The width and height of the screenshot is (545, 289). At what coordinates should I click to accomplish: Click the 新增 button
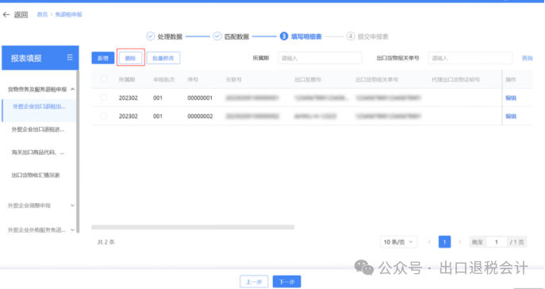tap(103, 58)
